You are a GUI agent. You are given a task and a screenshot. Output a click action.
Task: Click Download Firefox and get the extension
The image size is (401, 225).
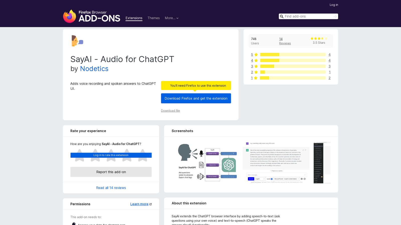pyautogui.click(x=196, y=98)
